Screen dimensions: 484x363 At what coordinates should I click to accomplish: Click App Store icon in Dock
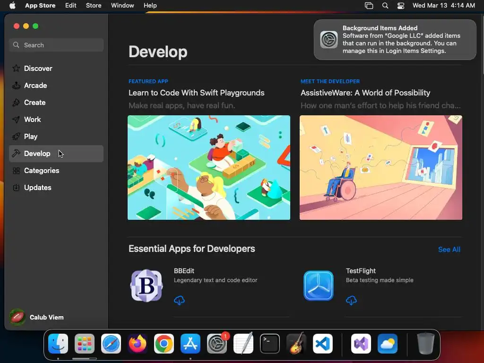coord(190,344)
